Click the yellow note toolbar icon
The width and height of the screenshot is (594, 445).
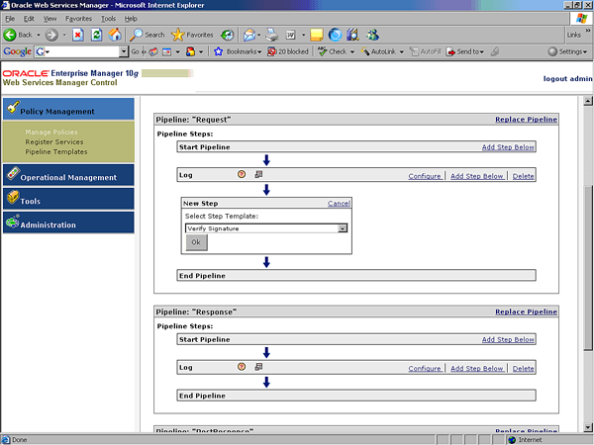(x=317, y=35)
